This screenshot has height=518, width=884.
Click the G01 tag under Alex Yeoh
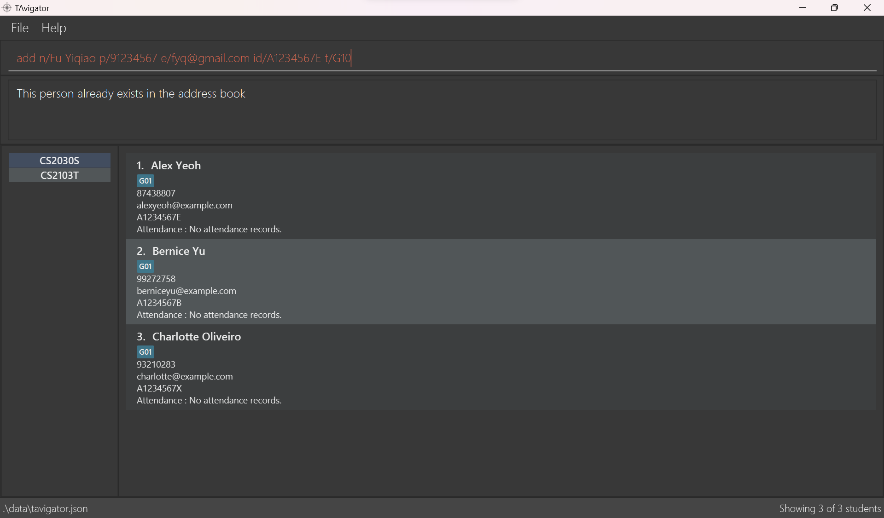point(145,181)
